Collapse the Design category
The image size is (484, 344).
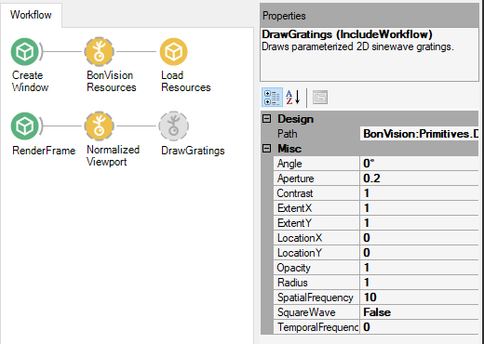coord(266,119)
